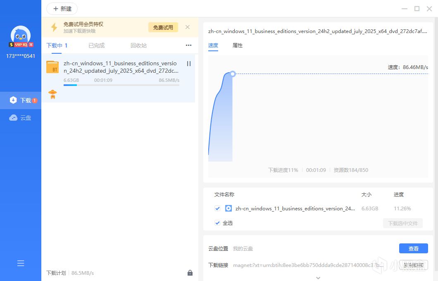Switch to the 已完成 completed tab

pos(97,45)
